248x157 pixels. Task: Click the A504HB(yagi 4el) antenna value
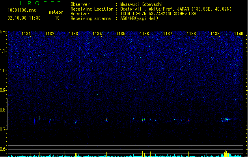click(x=139, y=18)
